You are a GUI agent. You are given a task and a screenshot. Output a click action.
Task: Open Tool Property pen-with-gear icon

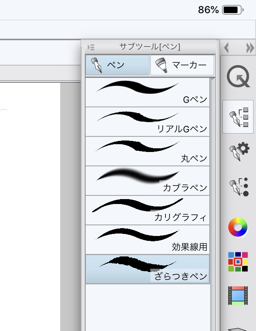pos(238,152)
